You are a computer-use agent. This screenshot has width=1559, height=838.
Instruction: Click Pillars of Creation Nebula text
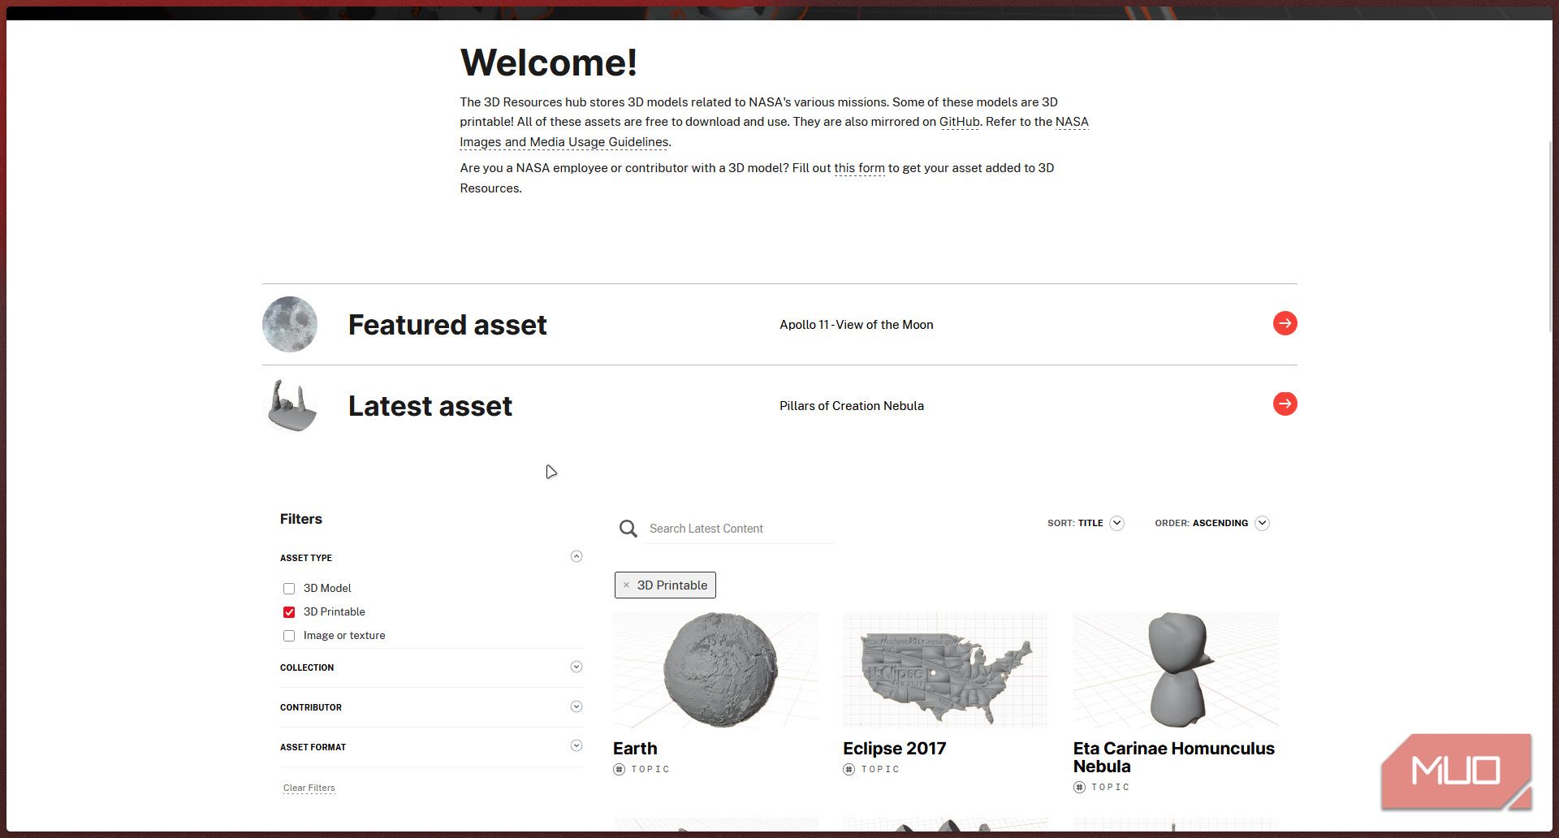[x=852, y=406]
